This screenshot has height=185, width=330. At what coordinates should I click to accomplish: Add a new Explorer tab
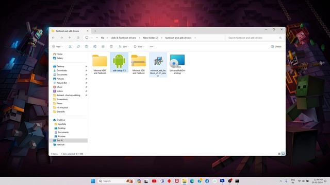coord(95,31)
